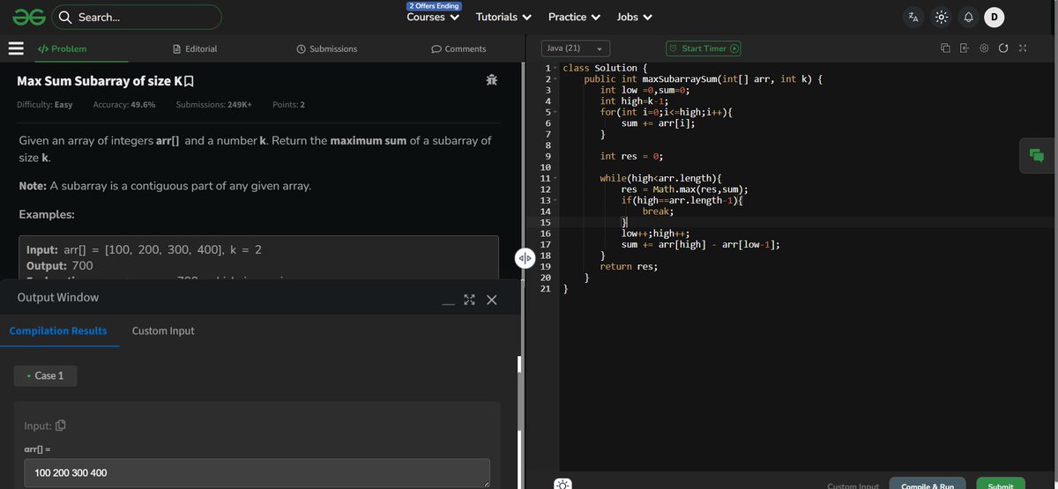Viewport: 1058px width, 489px height.
Task: Copy the code with editor copy icon
Action: [x=945, y=48]
